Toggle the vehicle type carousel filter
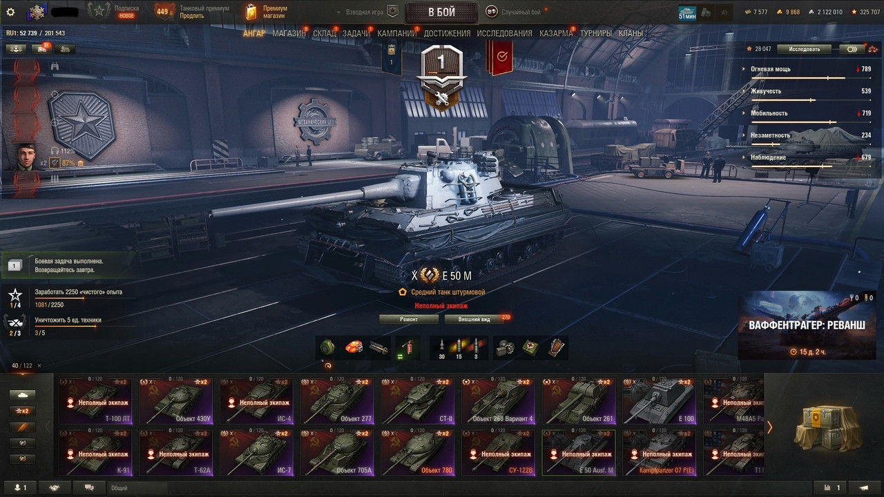Image resolution: width=884 pixels, height=497 pixels. (22, 395)
